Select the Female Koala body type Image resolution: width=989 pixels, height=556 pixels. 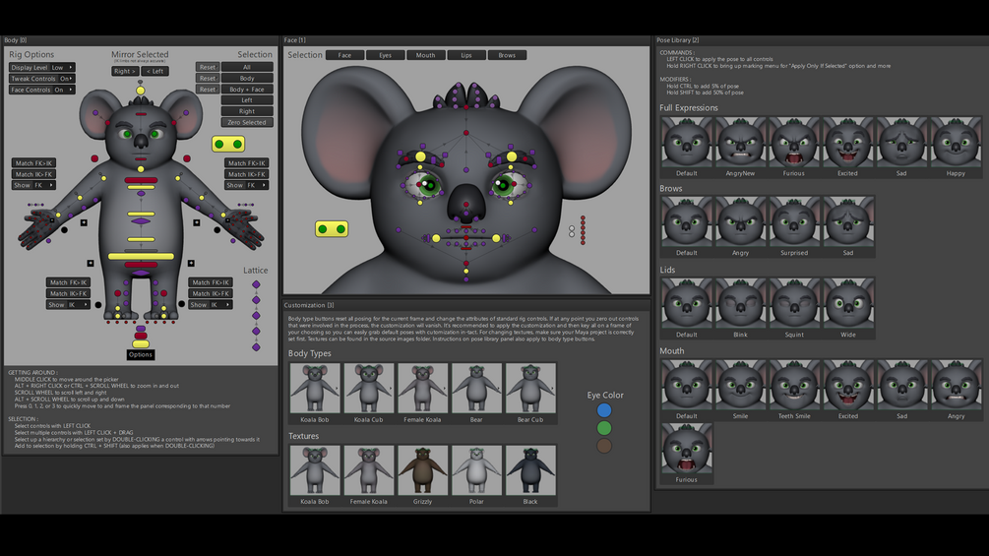[x=422, y=388]
